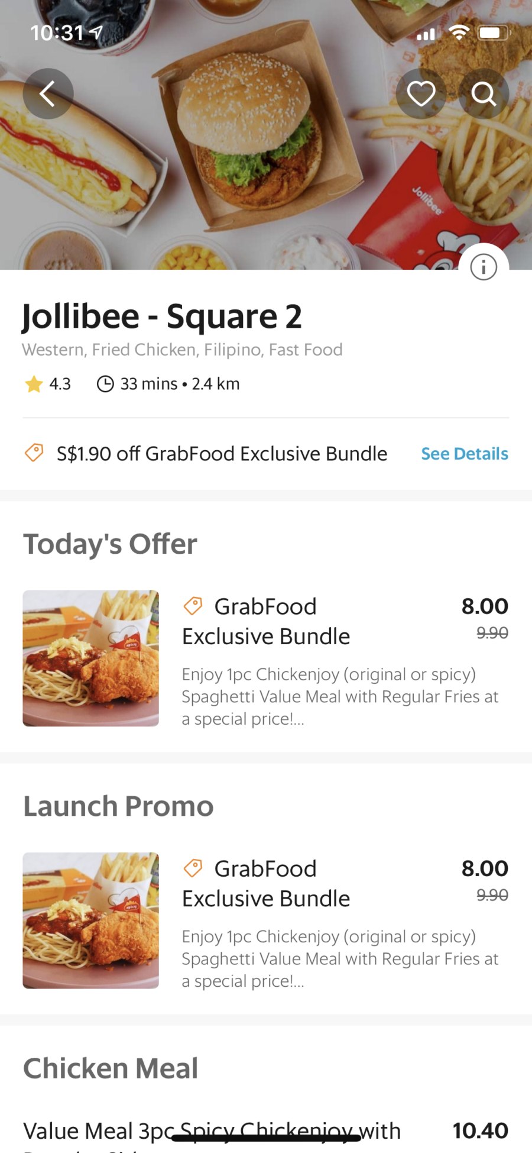Tap the Jollibee - Square 2 title
This screenshot has height=1153, width=532.
tap(161, 316)
